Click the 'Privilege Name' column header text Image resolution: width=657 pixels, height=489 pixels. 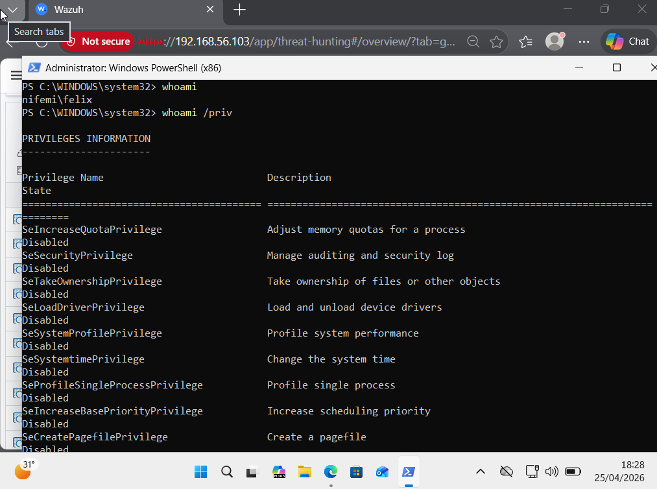click(62, 178)
